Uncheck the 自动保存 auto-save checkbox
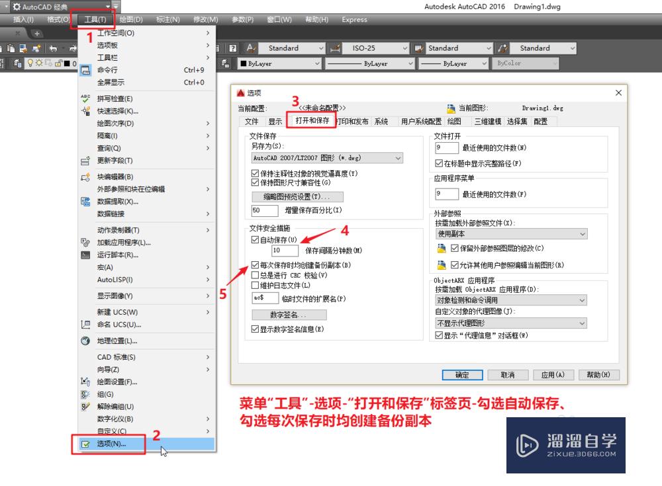 pyautogui.click(x=255, y=239)
